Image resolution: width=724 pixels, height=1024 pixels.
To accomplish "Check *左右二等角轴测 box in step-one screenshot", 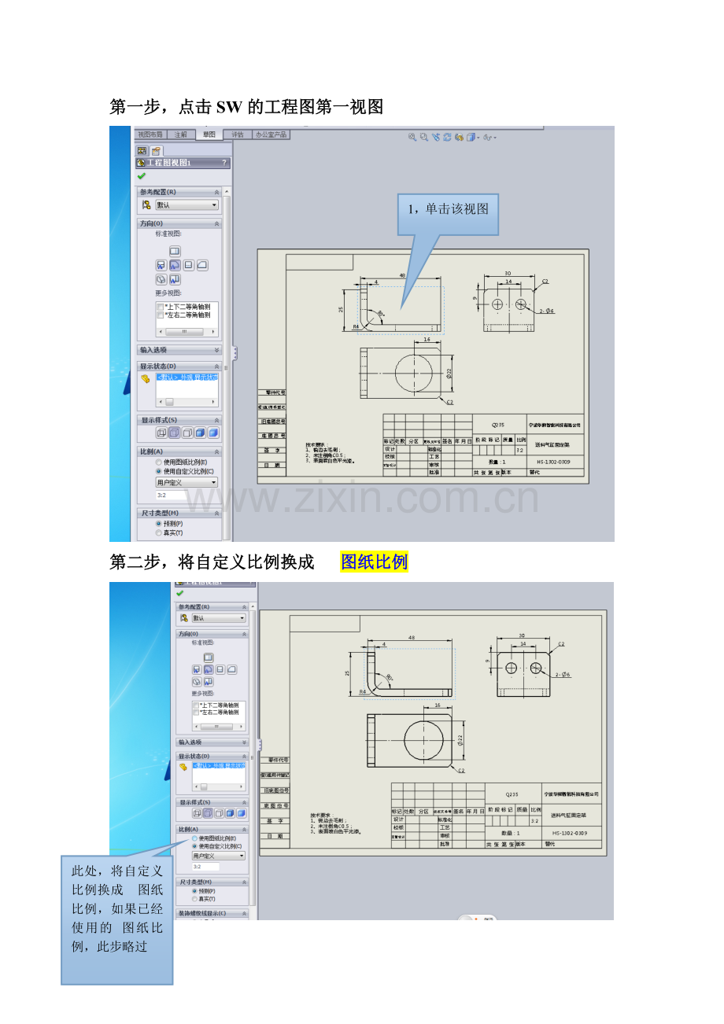I will coord(161,315).
